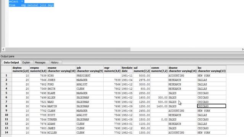Screen dimensions: 244x137
Task: Click the 1400.00 comm cell
Action: (159, 106)
